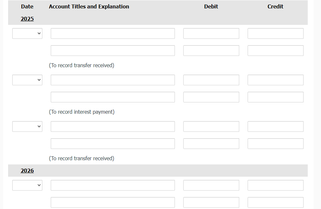The height and width of the screenshot is (209, 321).
Task: Click the Debit column header
Action: tap(211, 6)
